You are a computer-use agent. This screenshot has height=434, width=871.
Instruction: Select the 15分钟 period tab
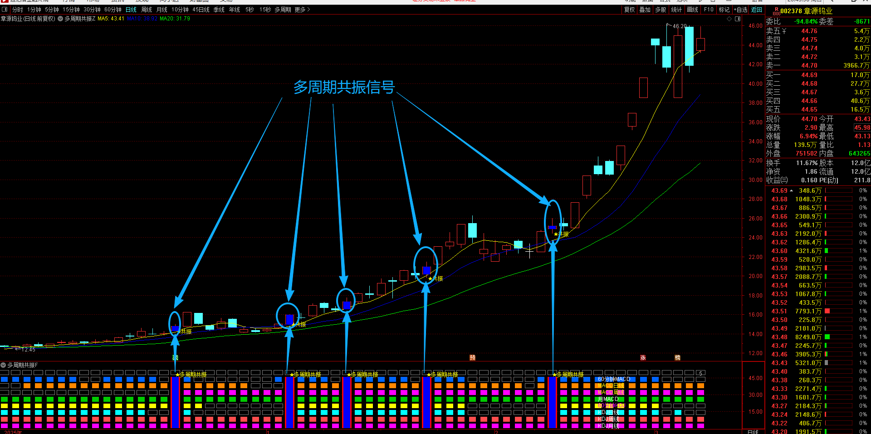pos(71,10)
